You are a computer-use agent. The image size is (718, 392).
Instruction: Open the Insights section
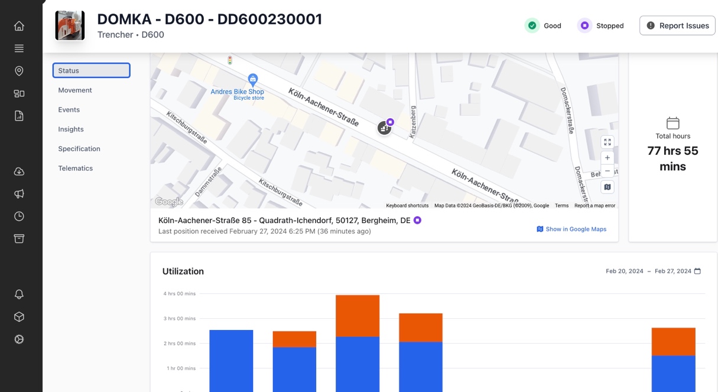tap(71, 129)
